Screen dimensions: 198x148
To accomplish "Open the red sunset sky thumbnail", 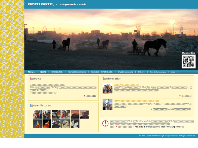I will coord(75,114).
